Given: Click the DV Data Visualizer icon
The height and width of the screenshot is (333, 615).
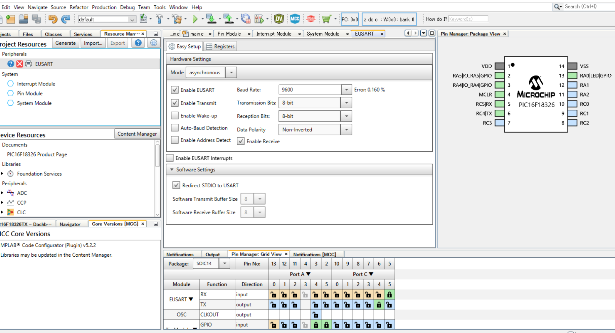Looking at the screenshot, I should pyautogui.click(x=279, y=19).
